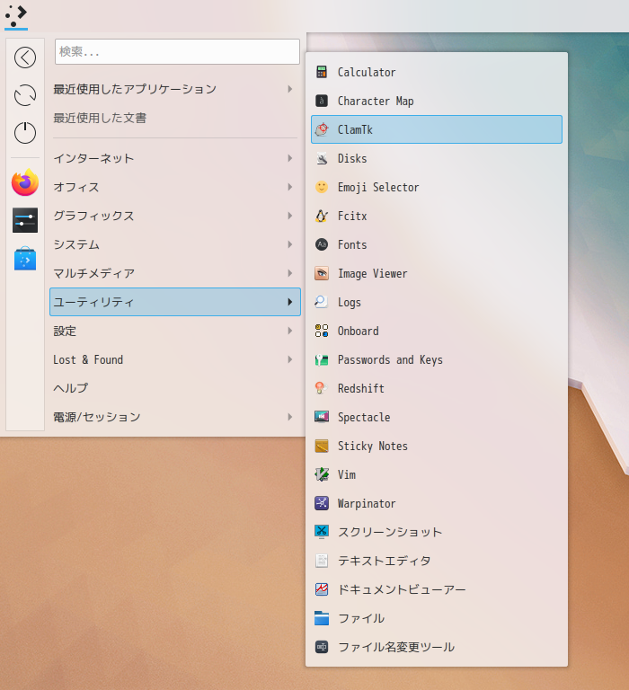Screen dimensions: 629x690
Task: Click the Onboard keyboard icon
Action: [x=322, y=331]
